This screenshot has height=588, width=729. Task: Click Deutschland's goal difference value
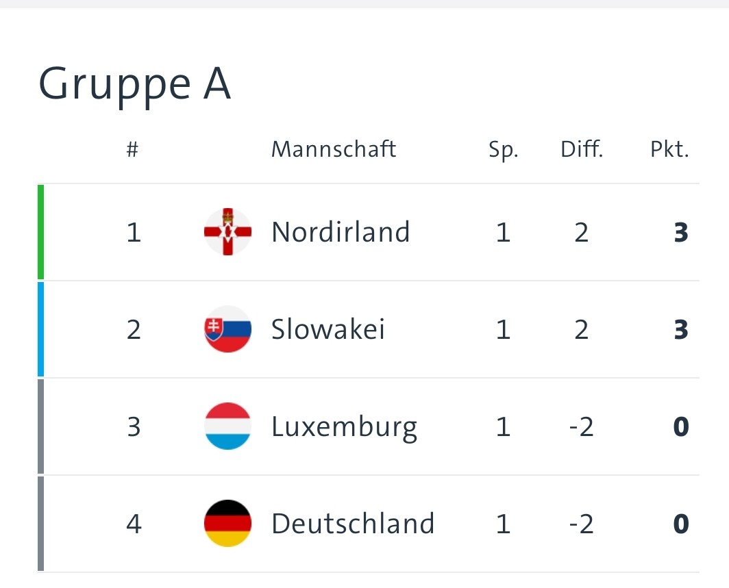(x=580, y=524)
